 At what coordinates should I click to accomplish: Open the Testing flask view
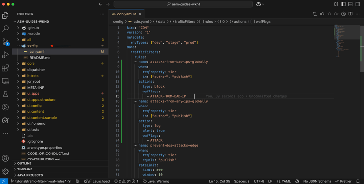(5, 94)
